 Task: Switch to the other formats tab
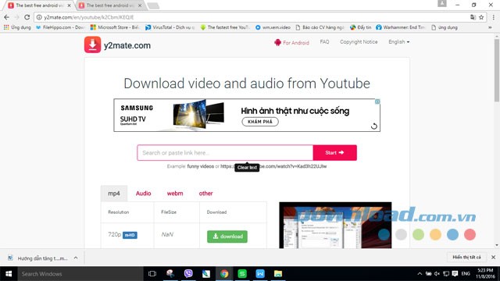click(x=205, y=194)
